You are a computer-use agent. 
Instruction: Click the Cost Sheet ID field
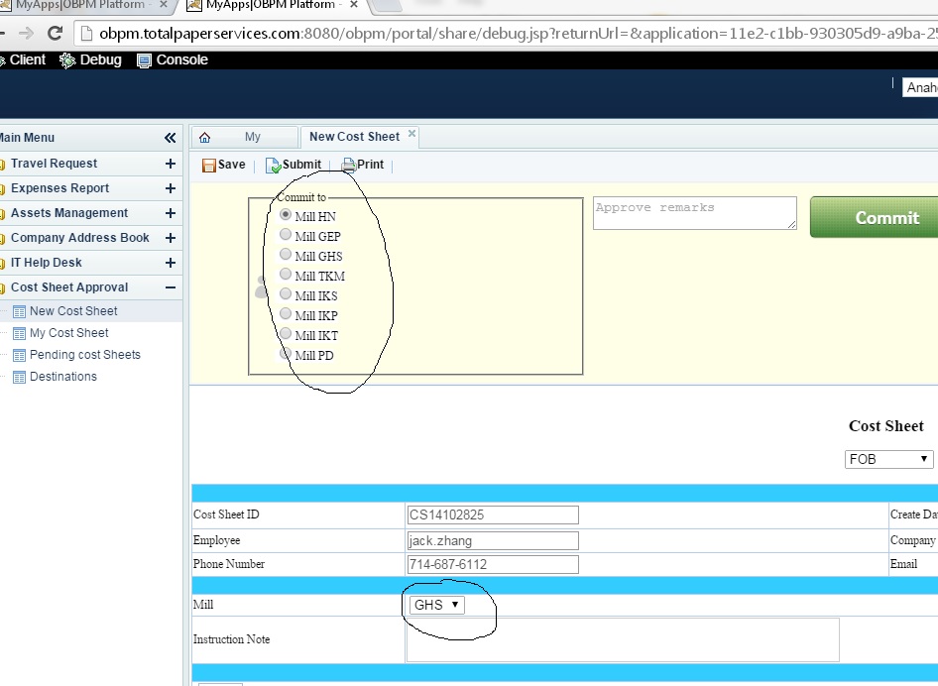493,514
